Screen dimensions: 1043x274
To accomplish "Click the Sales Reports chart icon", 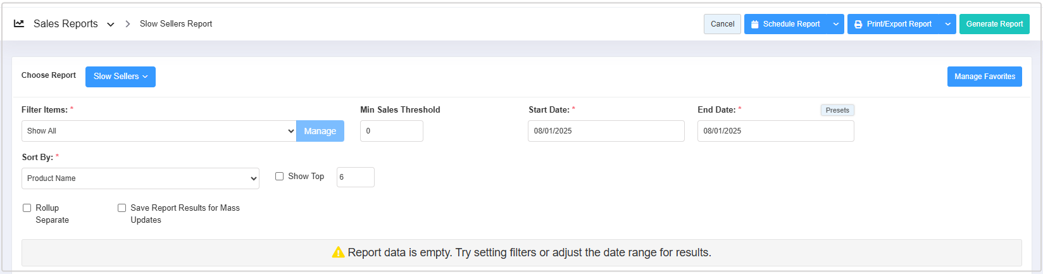I will click(x=19, y=23).
